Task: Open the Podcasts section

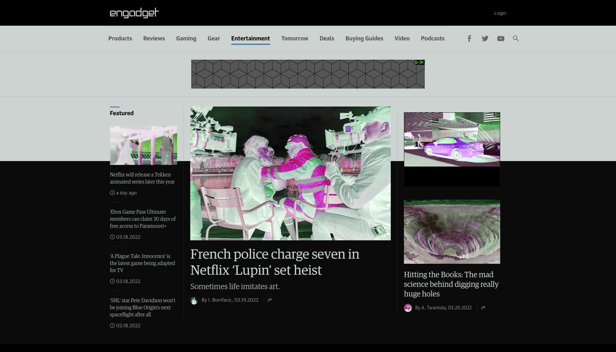Action: click(432, 39)
